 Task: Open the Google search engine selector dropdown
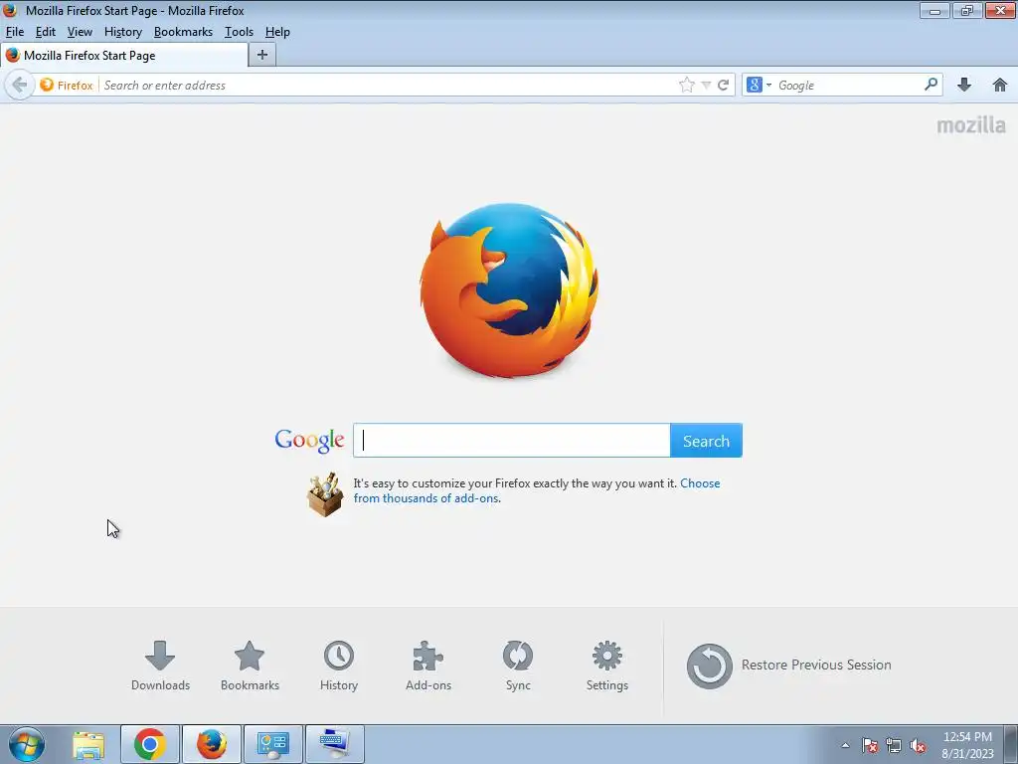[x=759, y=86]
